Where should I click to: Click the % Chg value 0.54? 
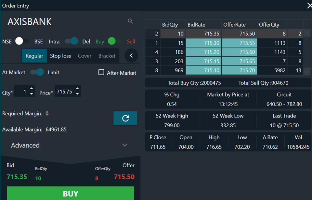(172, 104)
